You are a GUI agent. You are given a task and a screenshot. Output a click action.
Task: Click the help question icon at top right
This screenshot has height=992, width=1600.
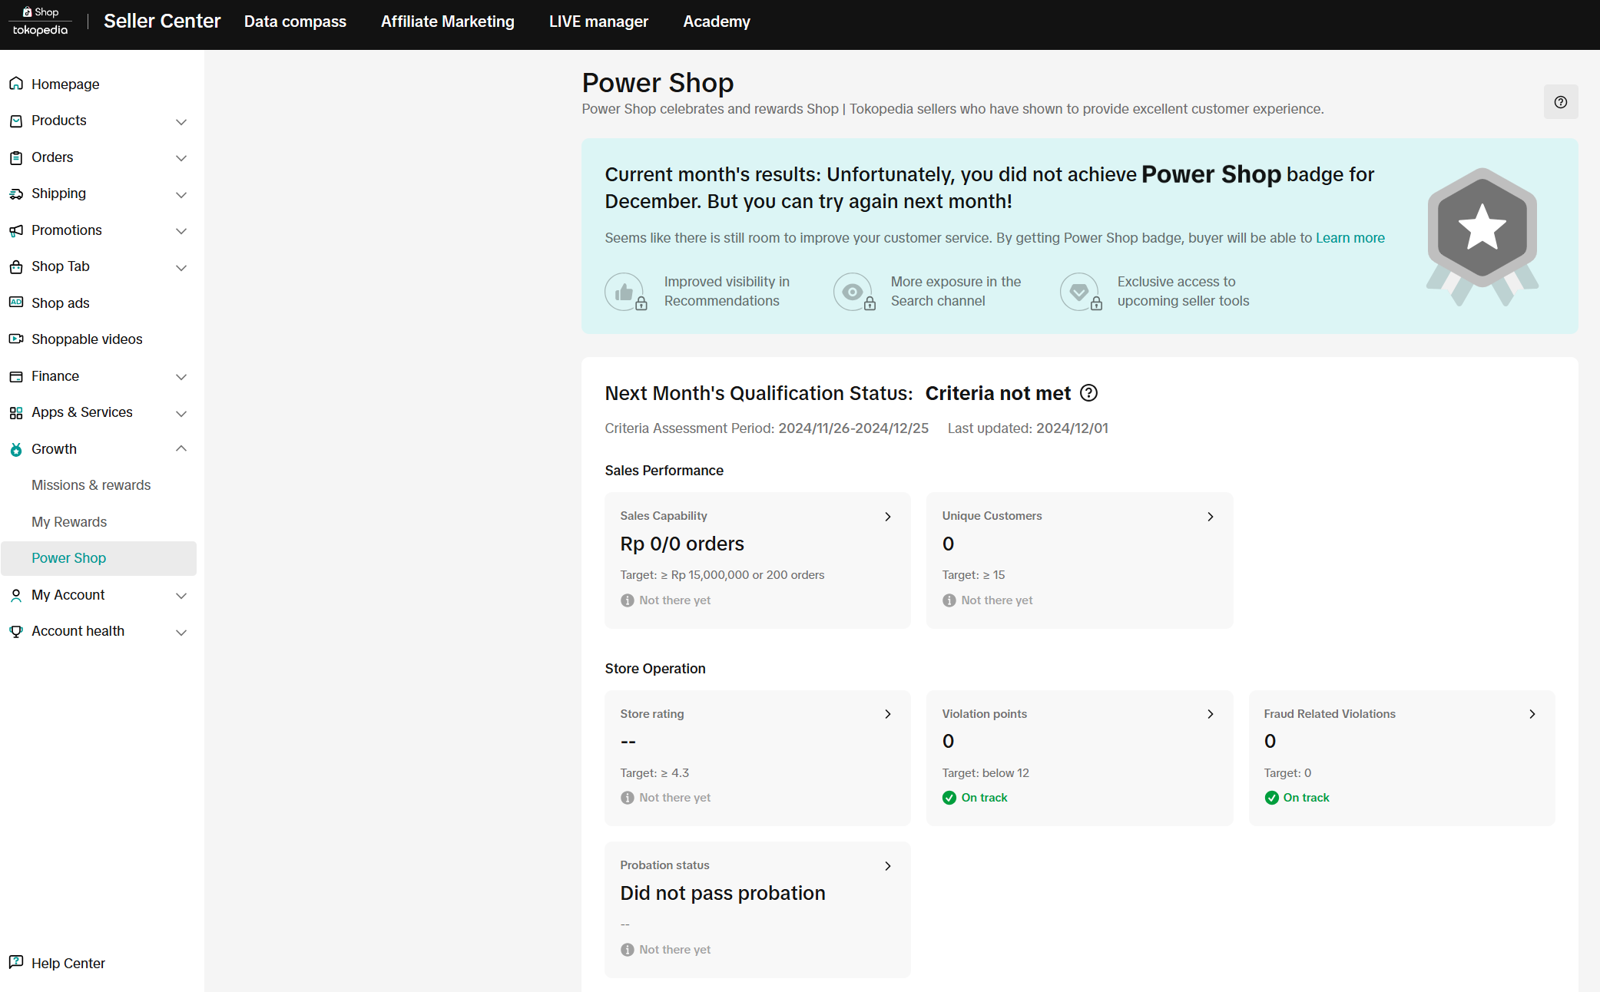click(x=1560, y=102)
